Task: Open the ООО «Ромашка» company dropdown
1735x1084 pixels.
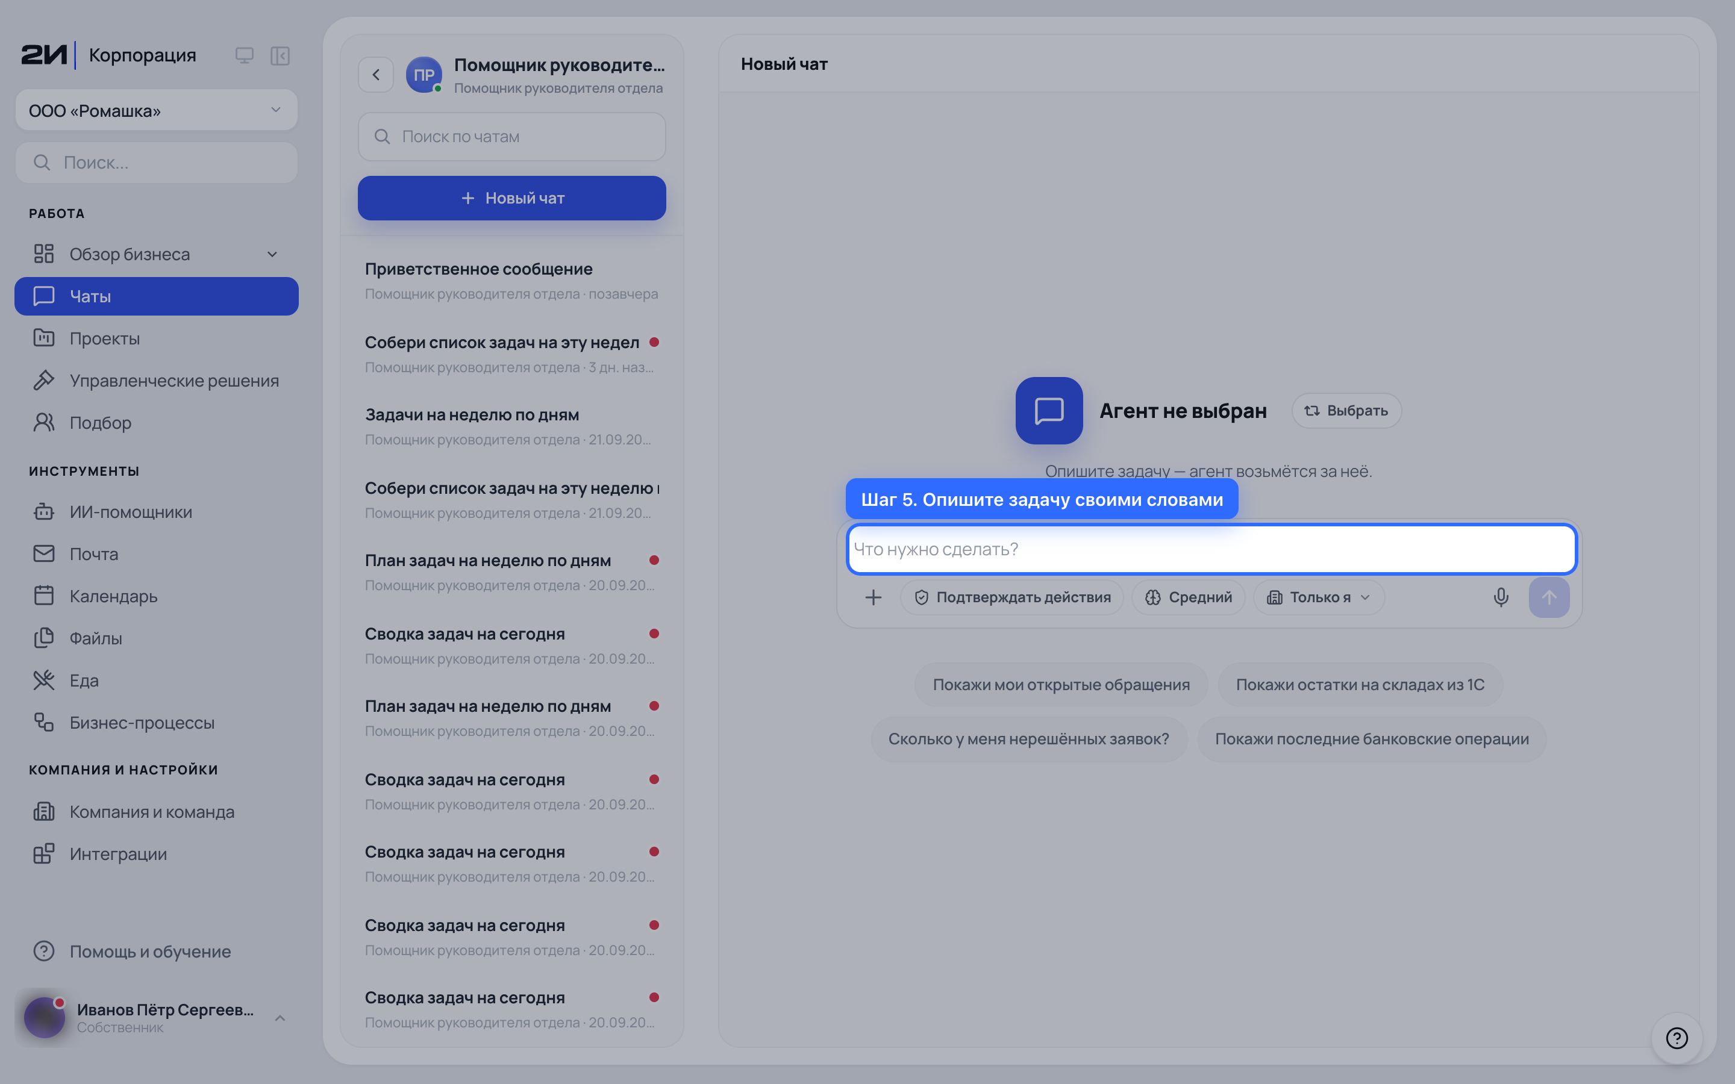Action: click(156, 110)
